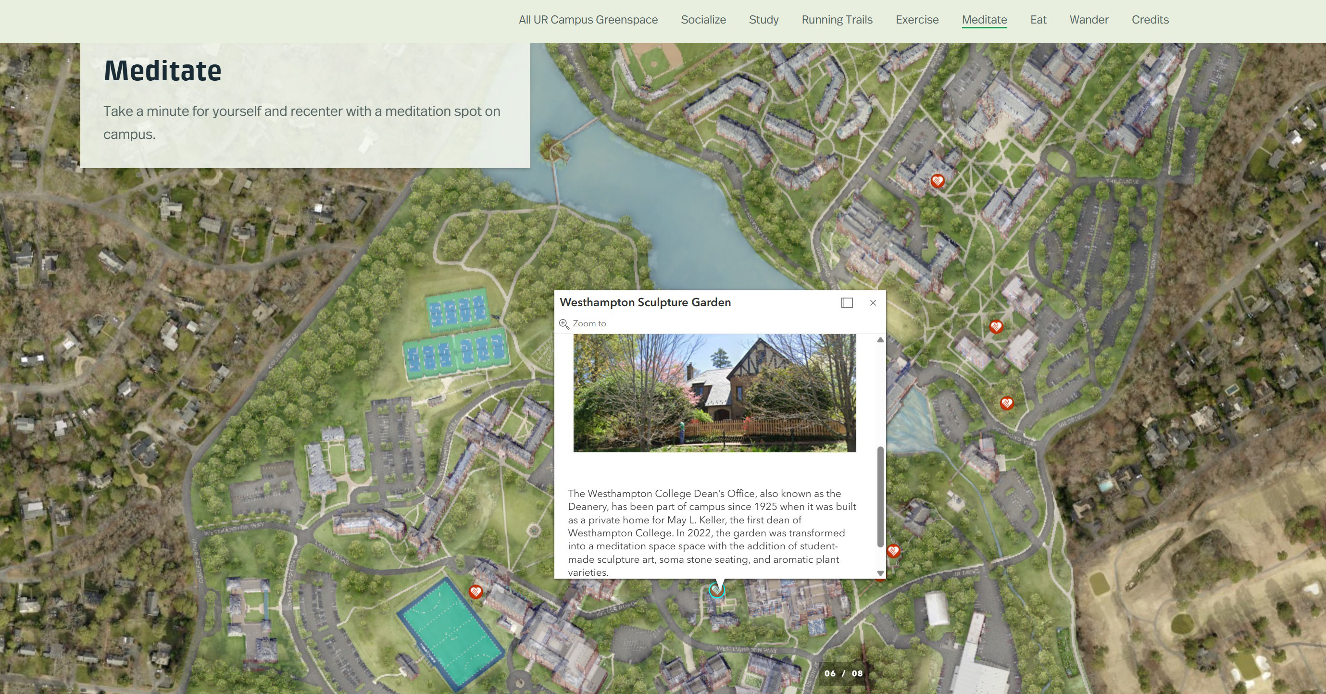Image resolution: width=1326 pixels, height=694 pixels.
Task: Click the heart marker beside the turf field
Action: [x=475, y=592]
